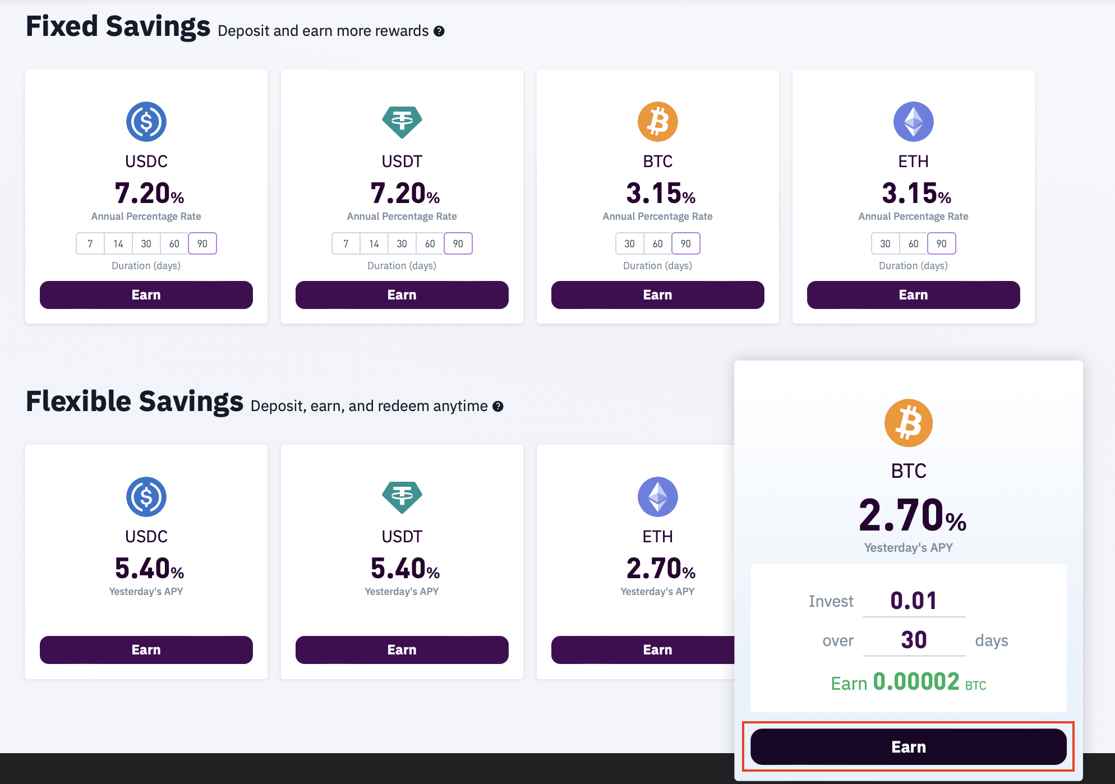Click the USDC coin icon in Fixed Savings
Image resolution: width=1115 pixels, height=784 pixels.
(146, 122)
